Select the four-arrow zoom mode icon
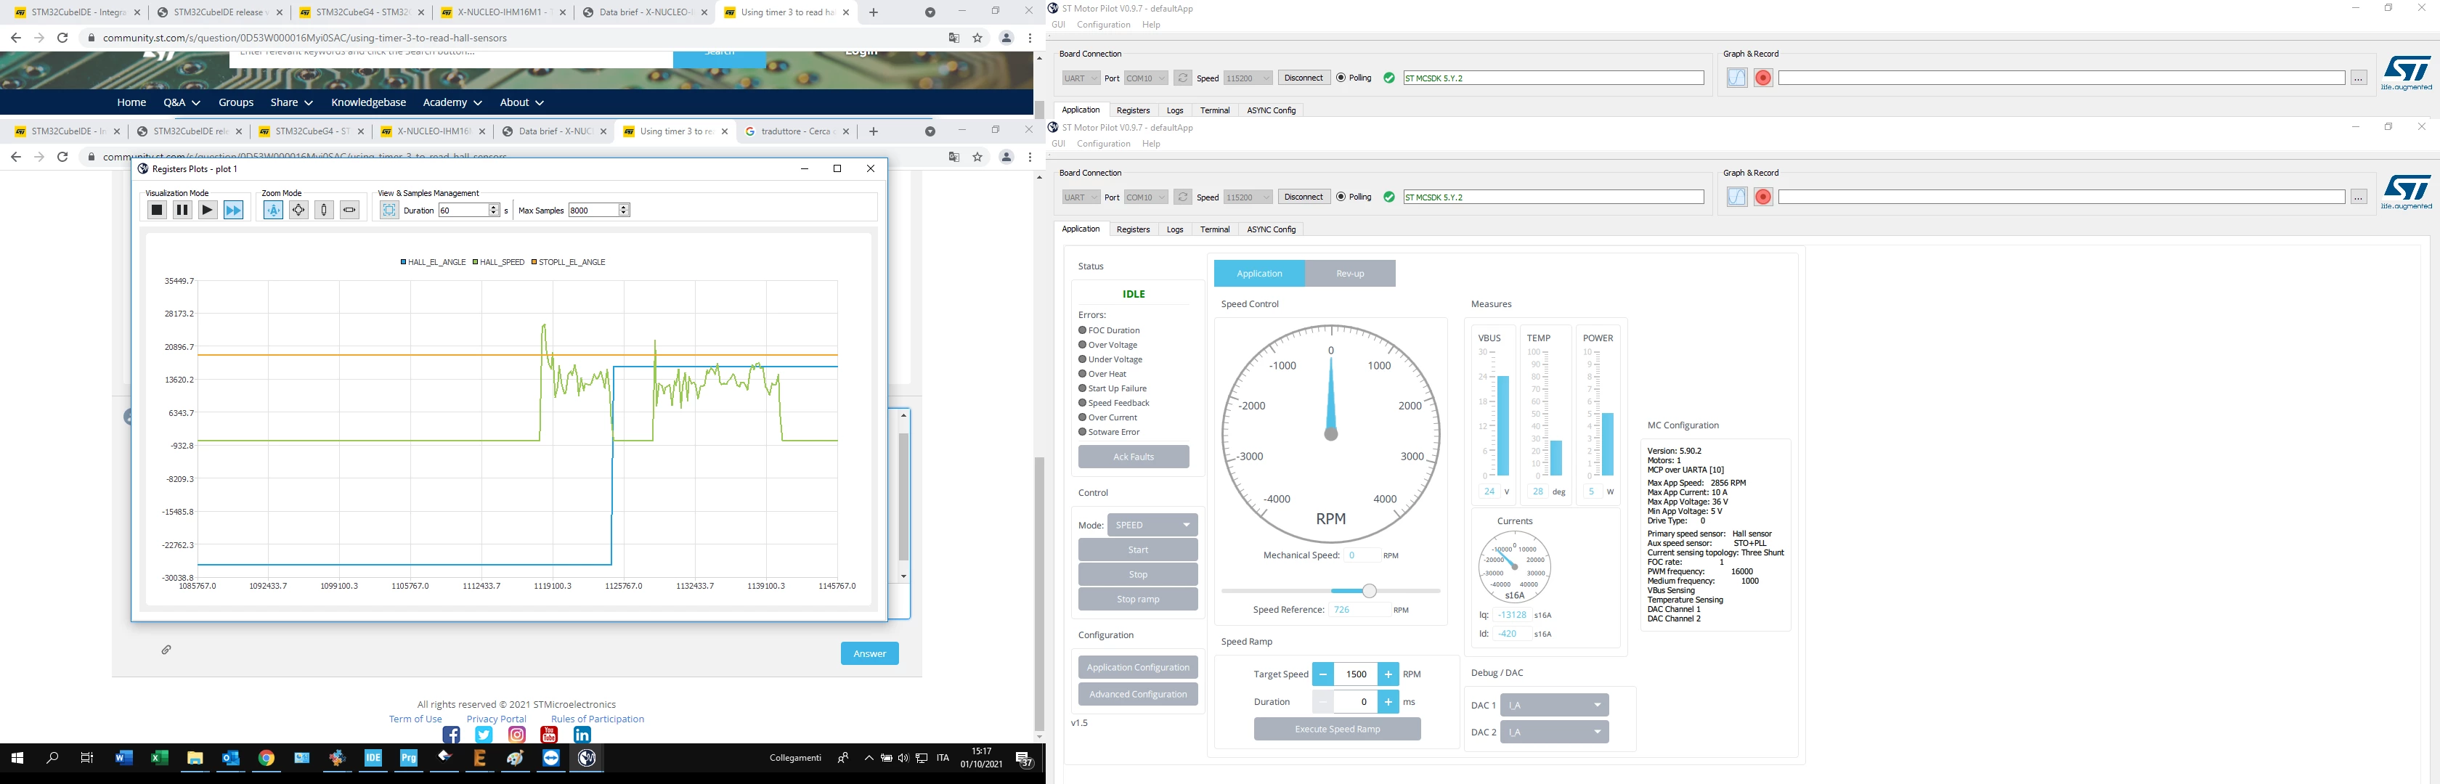 click(298, 211)
